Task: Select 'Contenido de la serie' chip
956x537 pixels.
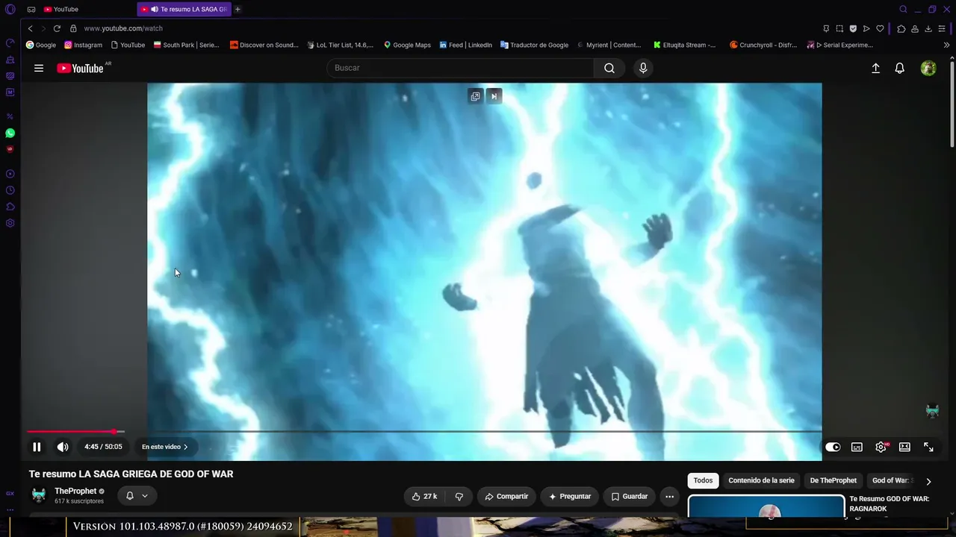Action: tap(761, 480)
